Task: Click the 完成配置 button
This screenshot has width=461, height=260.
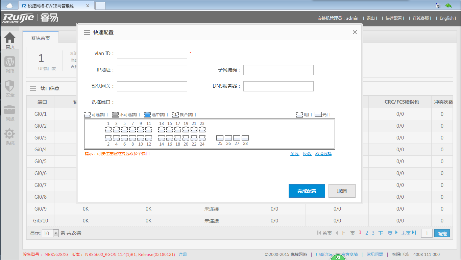Action: click(307, 191)
